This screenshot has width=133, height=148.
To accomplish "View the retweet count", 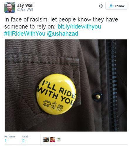I will 6,141.
